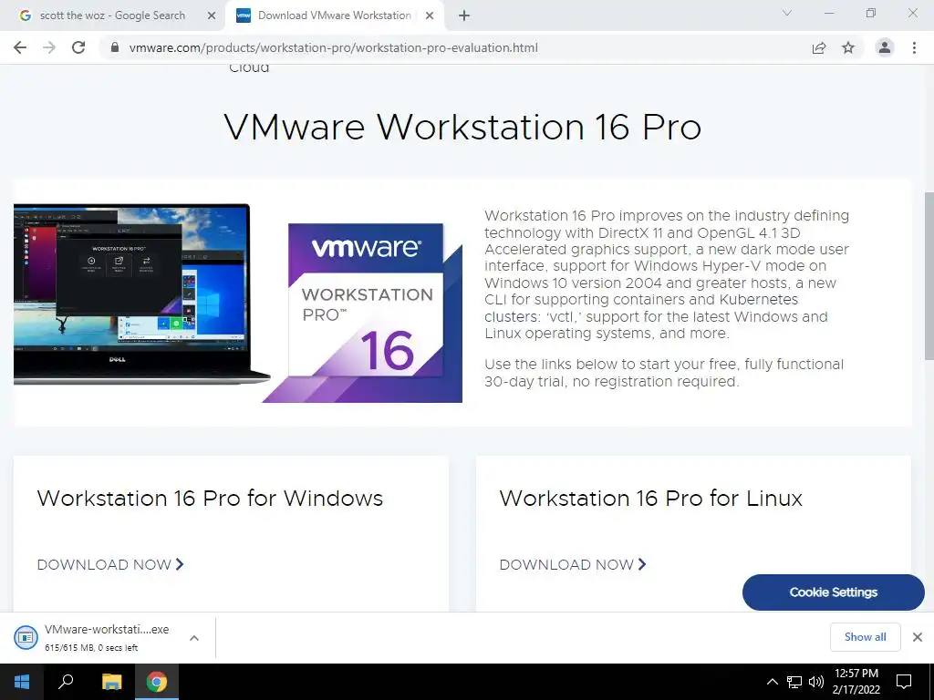
Task: Click the Workstation 16 Pro for Windows heading
Action: click(x=210, y=498)
